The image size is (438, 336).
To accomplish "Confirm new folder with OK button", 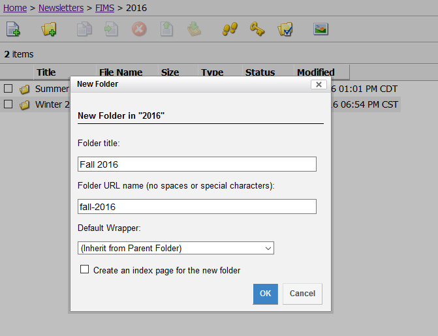I will click(266, 294).
